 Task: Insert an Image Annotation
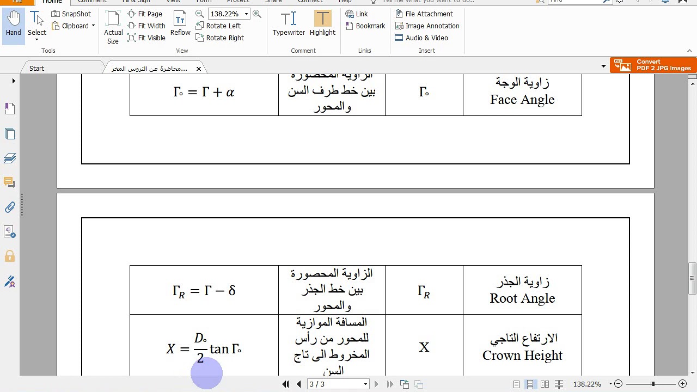click(427, 26)
